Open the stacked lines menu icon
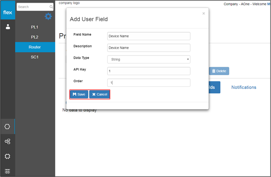The width and height of the screenshot is (271, 177). pyautogui.click(x=8, y=171)
